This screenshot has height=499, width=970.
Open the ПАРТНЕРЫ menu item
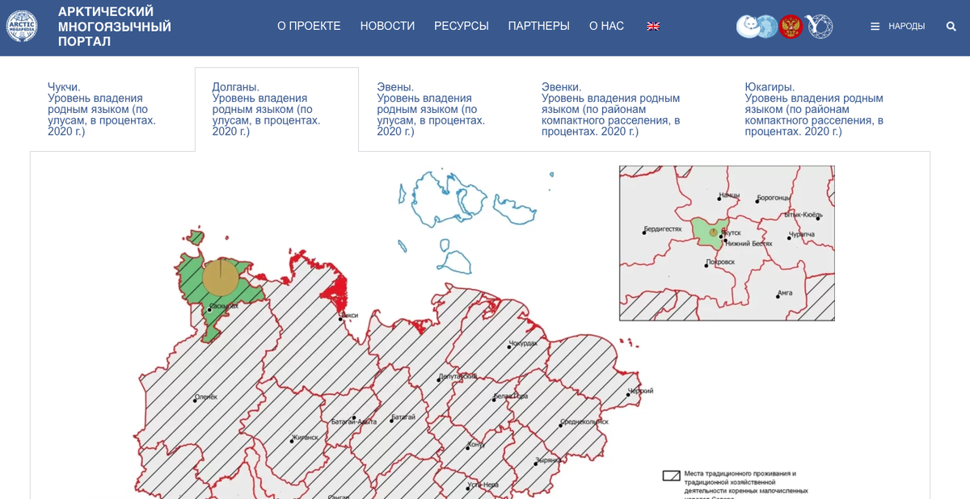pyautogui.click(x=538, y=26)
